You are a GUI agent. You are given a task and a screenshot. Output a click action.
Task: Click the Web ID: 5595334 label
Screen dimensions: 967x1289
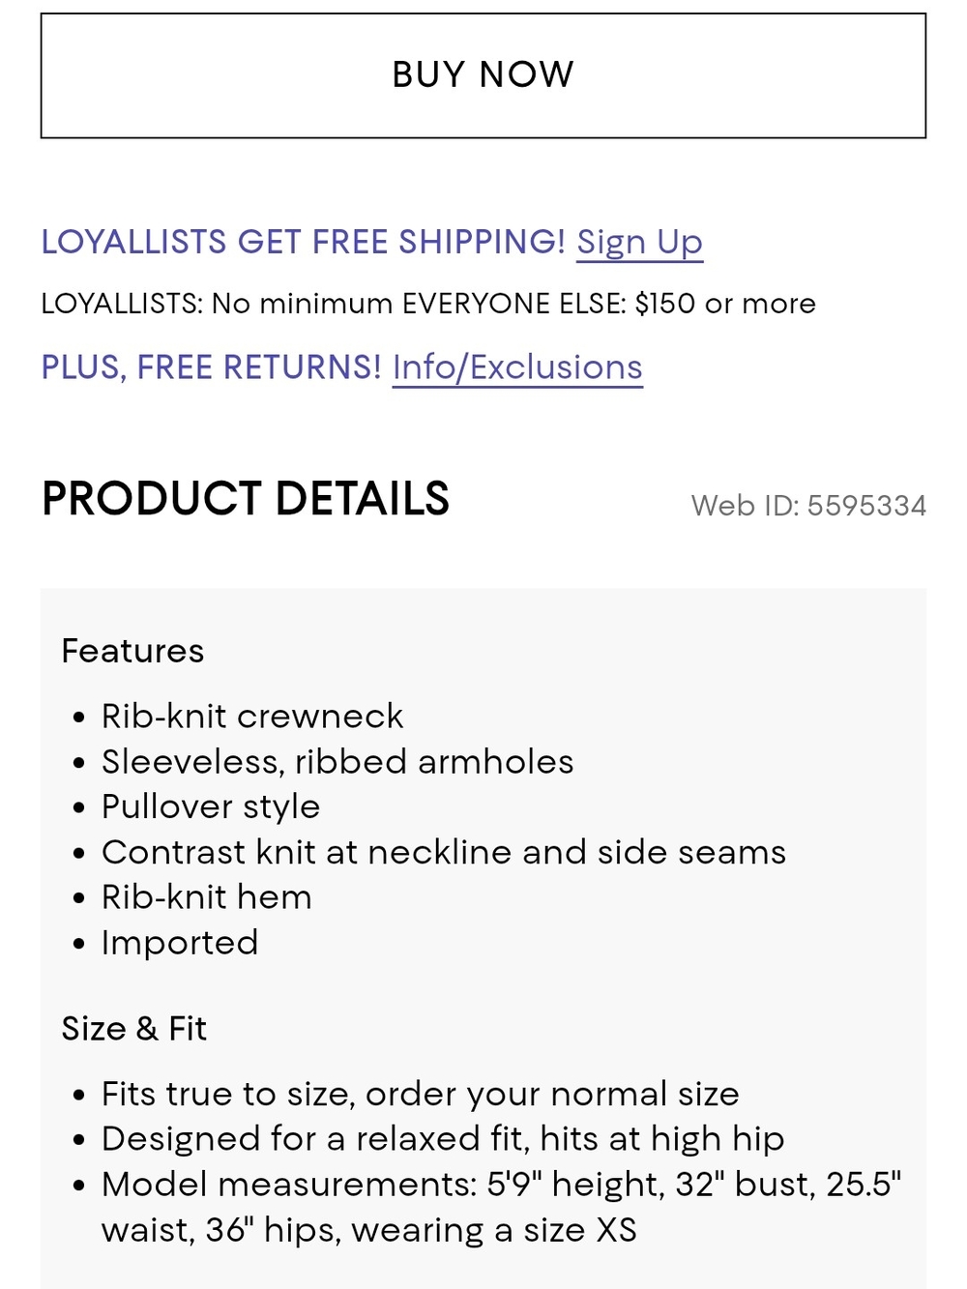pyautogui.click(x=808, y=506)
